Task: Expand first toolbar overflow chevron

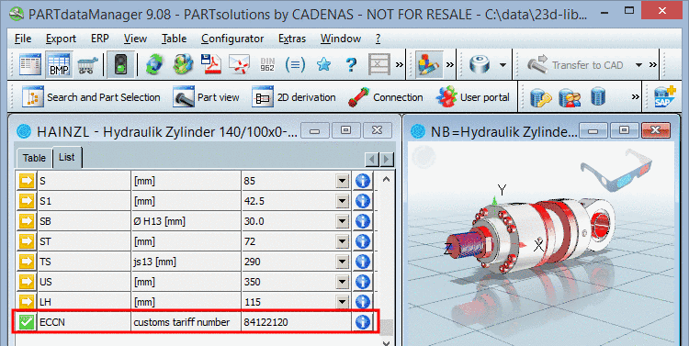Action: (399, 65)
